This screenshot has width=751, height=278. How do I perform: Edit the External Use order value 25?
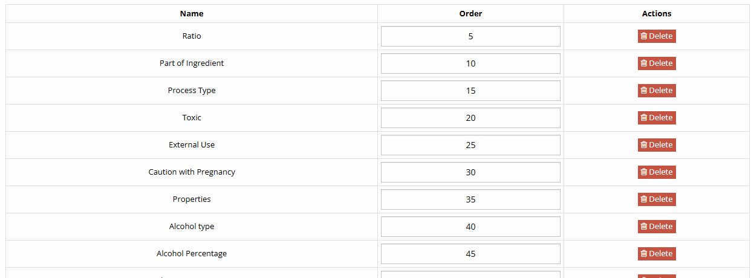click(470, 145)
